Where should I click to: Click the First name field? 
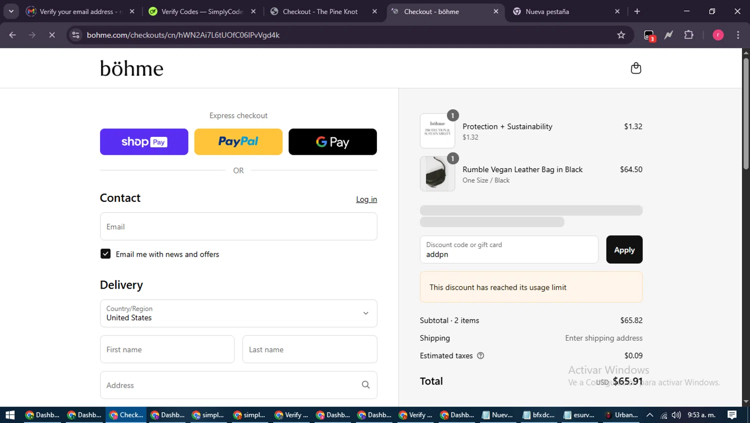coord(167,349)
